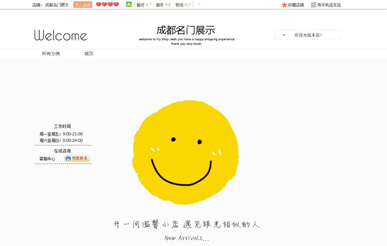
Task: Click the blue Wangwang face on contact button
Action: [x=68, y=159]
